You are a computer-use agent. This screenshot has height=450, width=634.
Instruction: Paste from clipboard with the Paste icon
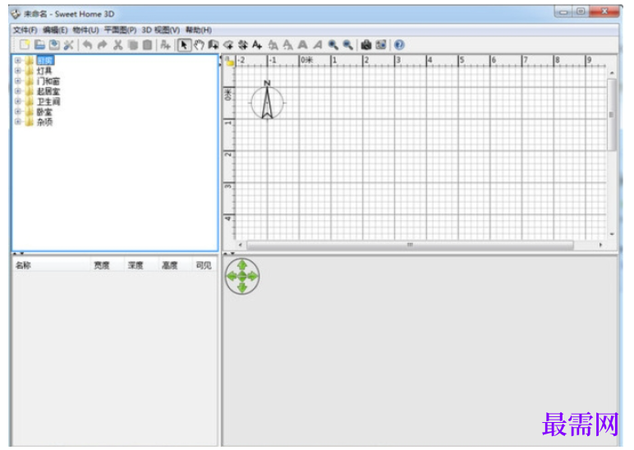[148, 45]
